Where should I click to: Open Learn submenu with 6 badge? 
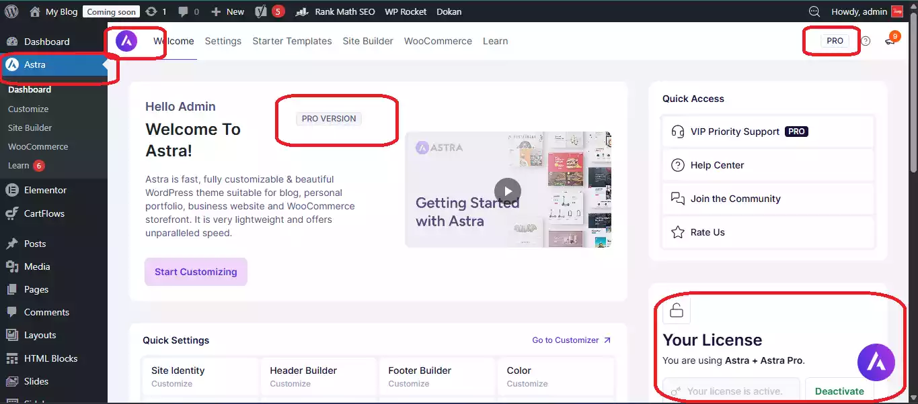pos(26,165)
